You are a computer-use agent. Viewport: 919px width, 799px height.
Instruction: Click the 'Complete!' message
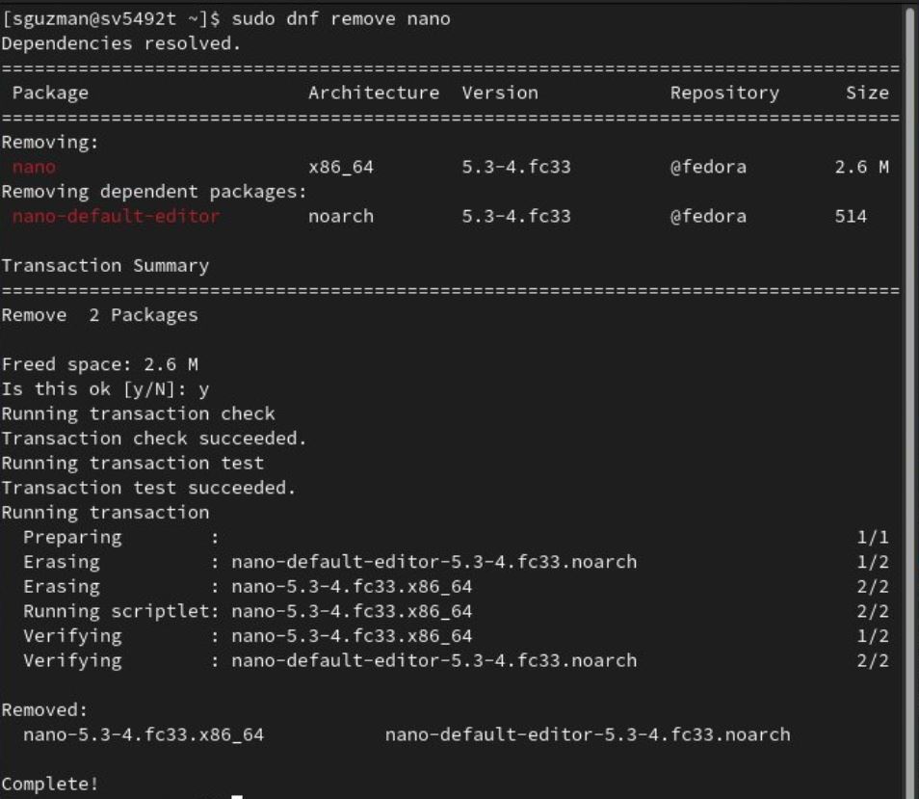click(50, 784)
